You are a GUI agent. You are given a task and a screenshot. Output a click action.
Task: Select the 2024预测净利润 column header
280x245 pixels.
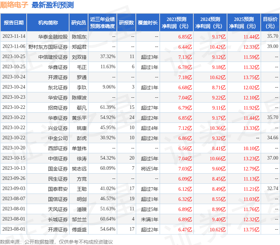coord(210,23)
